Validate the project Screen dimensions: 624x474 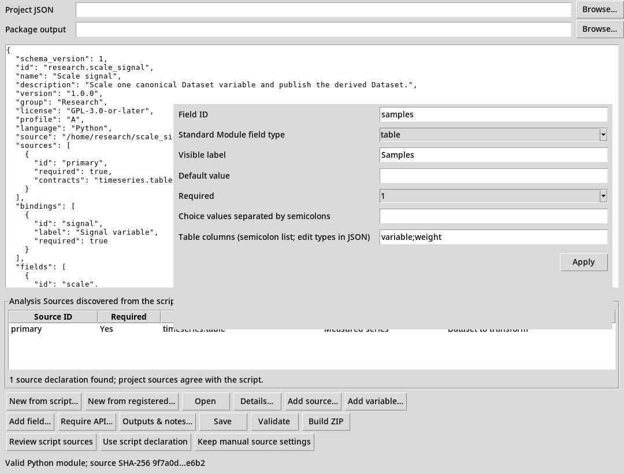(274, 422)
